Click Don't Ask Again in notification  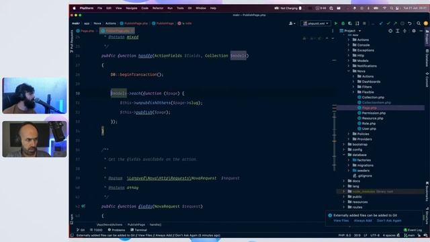[x=389, y=220]
